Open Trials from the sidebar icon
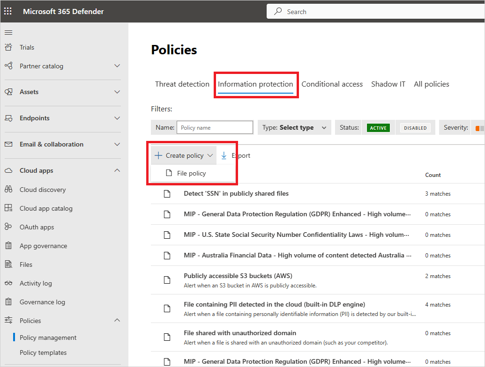The height and width of the screenshot is (367, 485). (8, 47)
